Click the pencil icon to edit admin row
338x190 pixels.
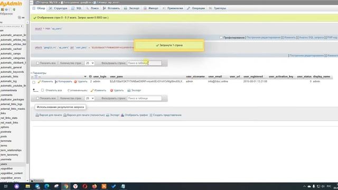point(39,82)
